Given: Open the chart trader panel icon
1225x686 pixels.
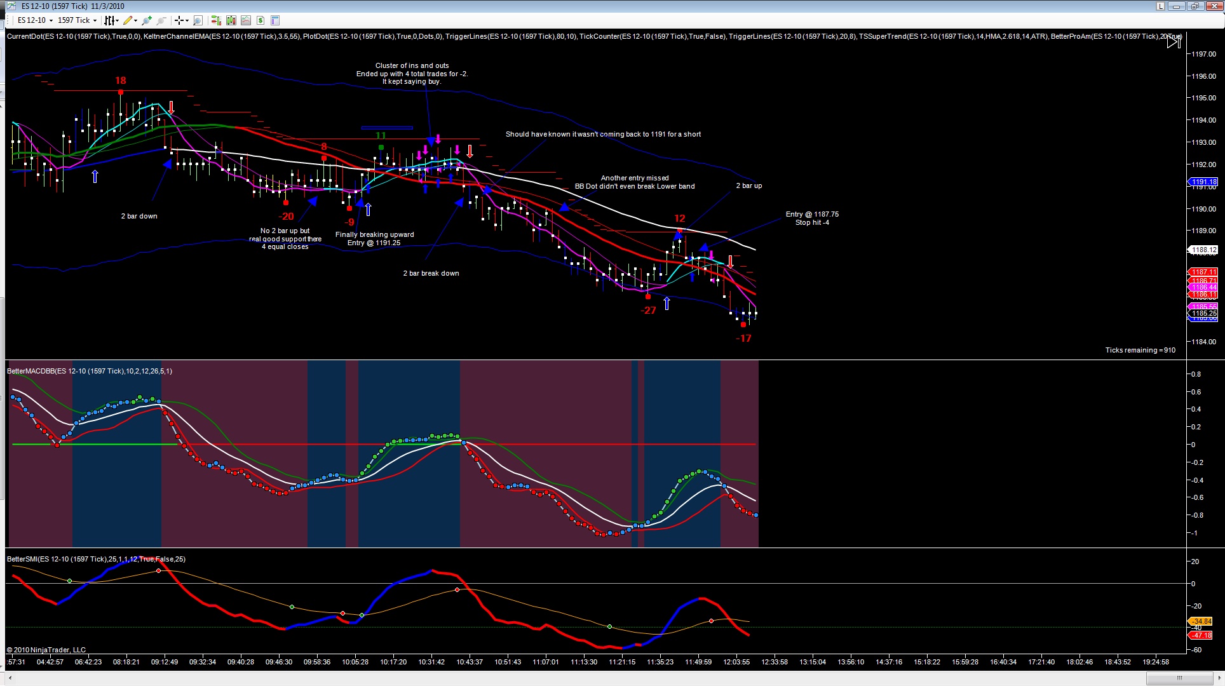Looking at the screenshot, I should pyautogui.click(x=216, y=20).
